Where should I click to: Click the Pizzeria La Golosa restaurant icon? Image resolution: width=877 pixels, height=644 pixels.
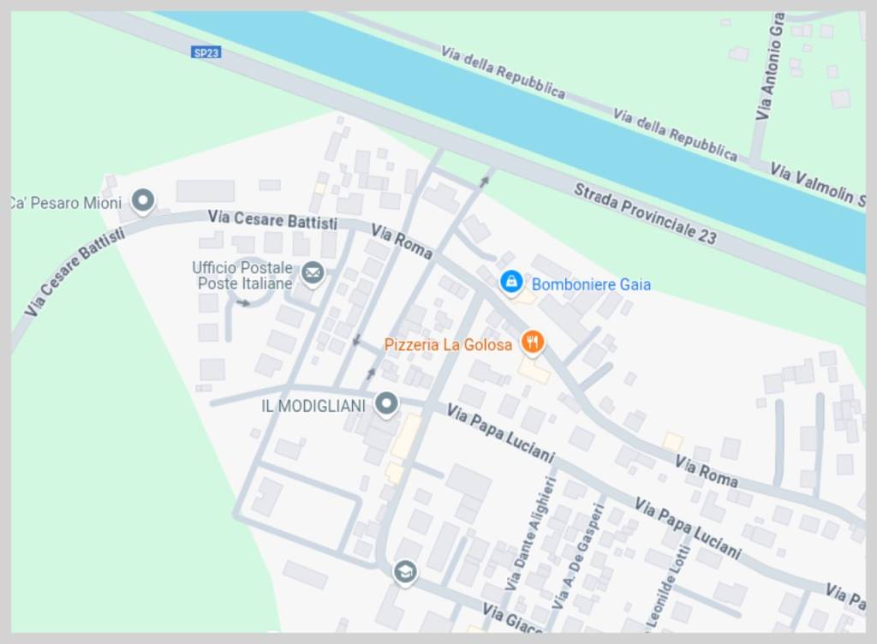pyautogui.click(x=533, y=343)
